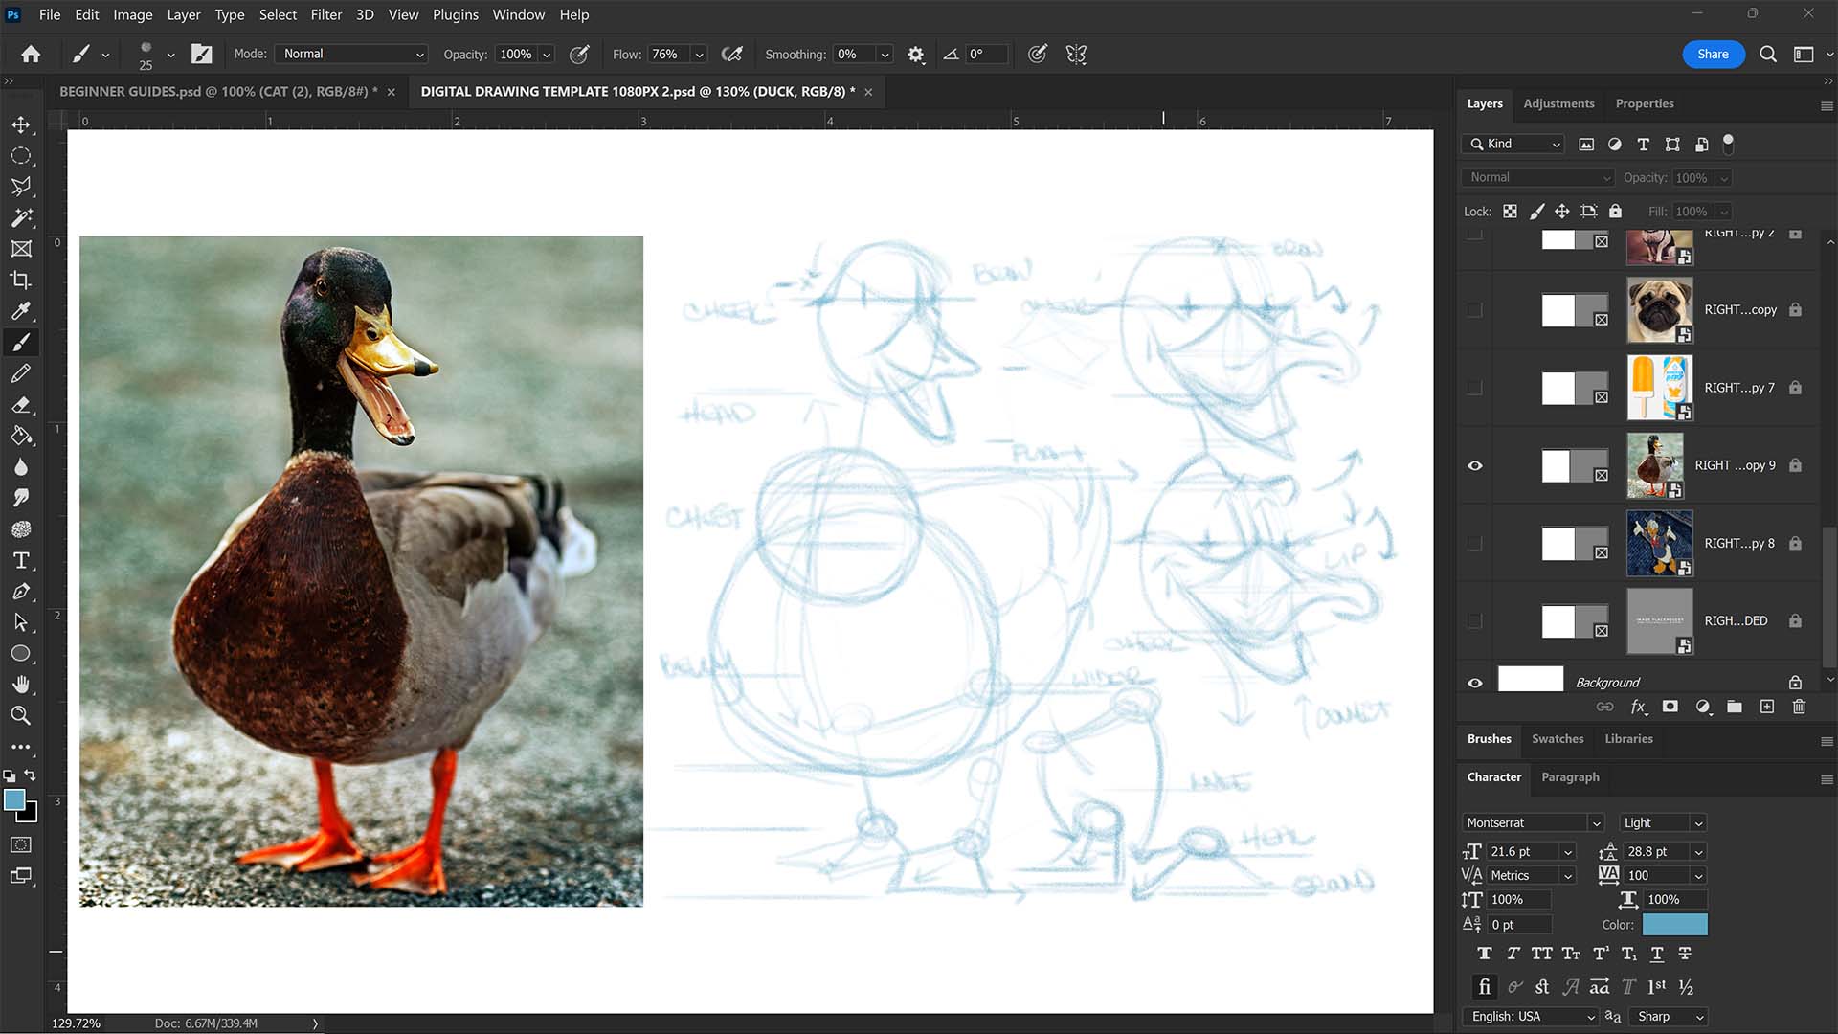Select the Path Selection tool
This screenshot has width=1838, height=1034.
(x=21, y=622)
